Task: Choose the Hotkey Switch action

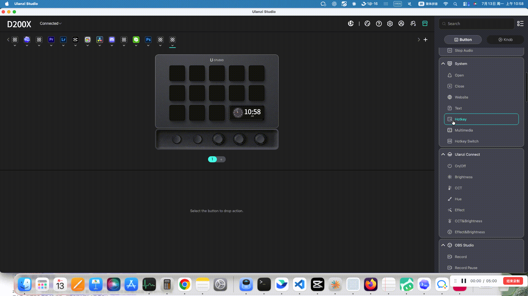Action: pyautogui.click(x=481, y=141)
